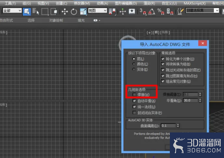224x158 pixels.
Task: Select the Move tool
Action: pyautogui.click(x=65, y=12)
